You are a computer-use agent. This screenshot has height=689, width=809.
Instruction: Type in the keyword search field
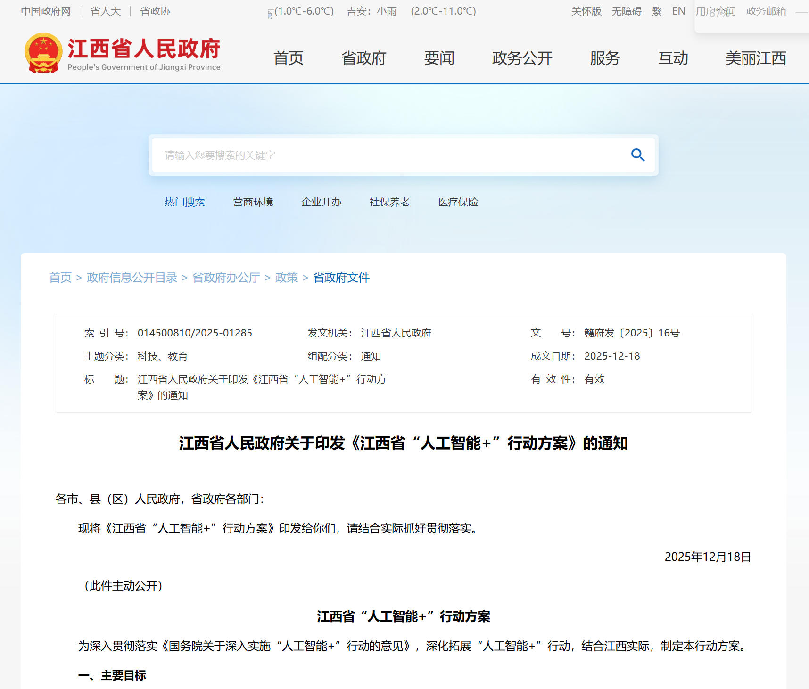pyautogui.click(x=387, y=155)
